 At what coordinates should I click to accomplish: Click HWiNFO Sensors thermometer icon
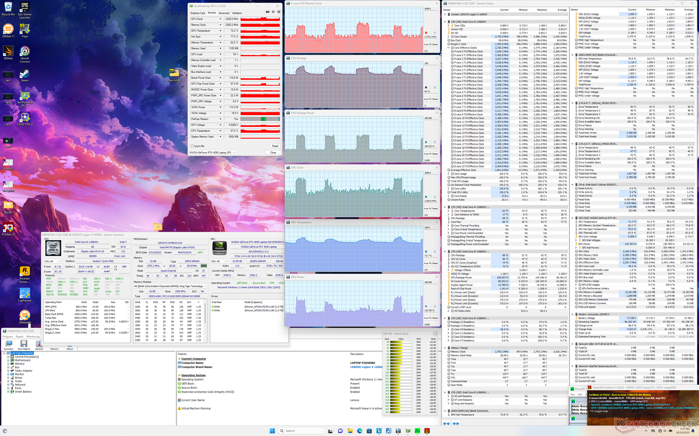click(x=39, y=344)
